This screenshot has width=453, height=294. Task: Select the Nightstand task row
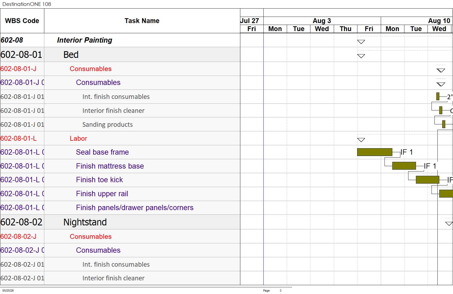click(120, 222)
